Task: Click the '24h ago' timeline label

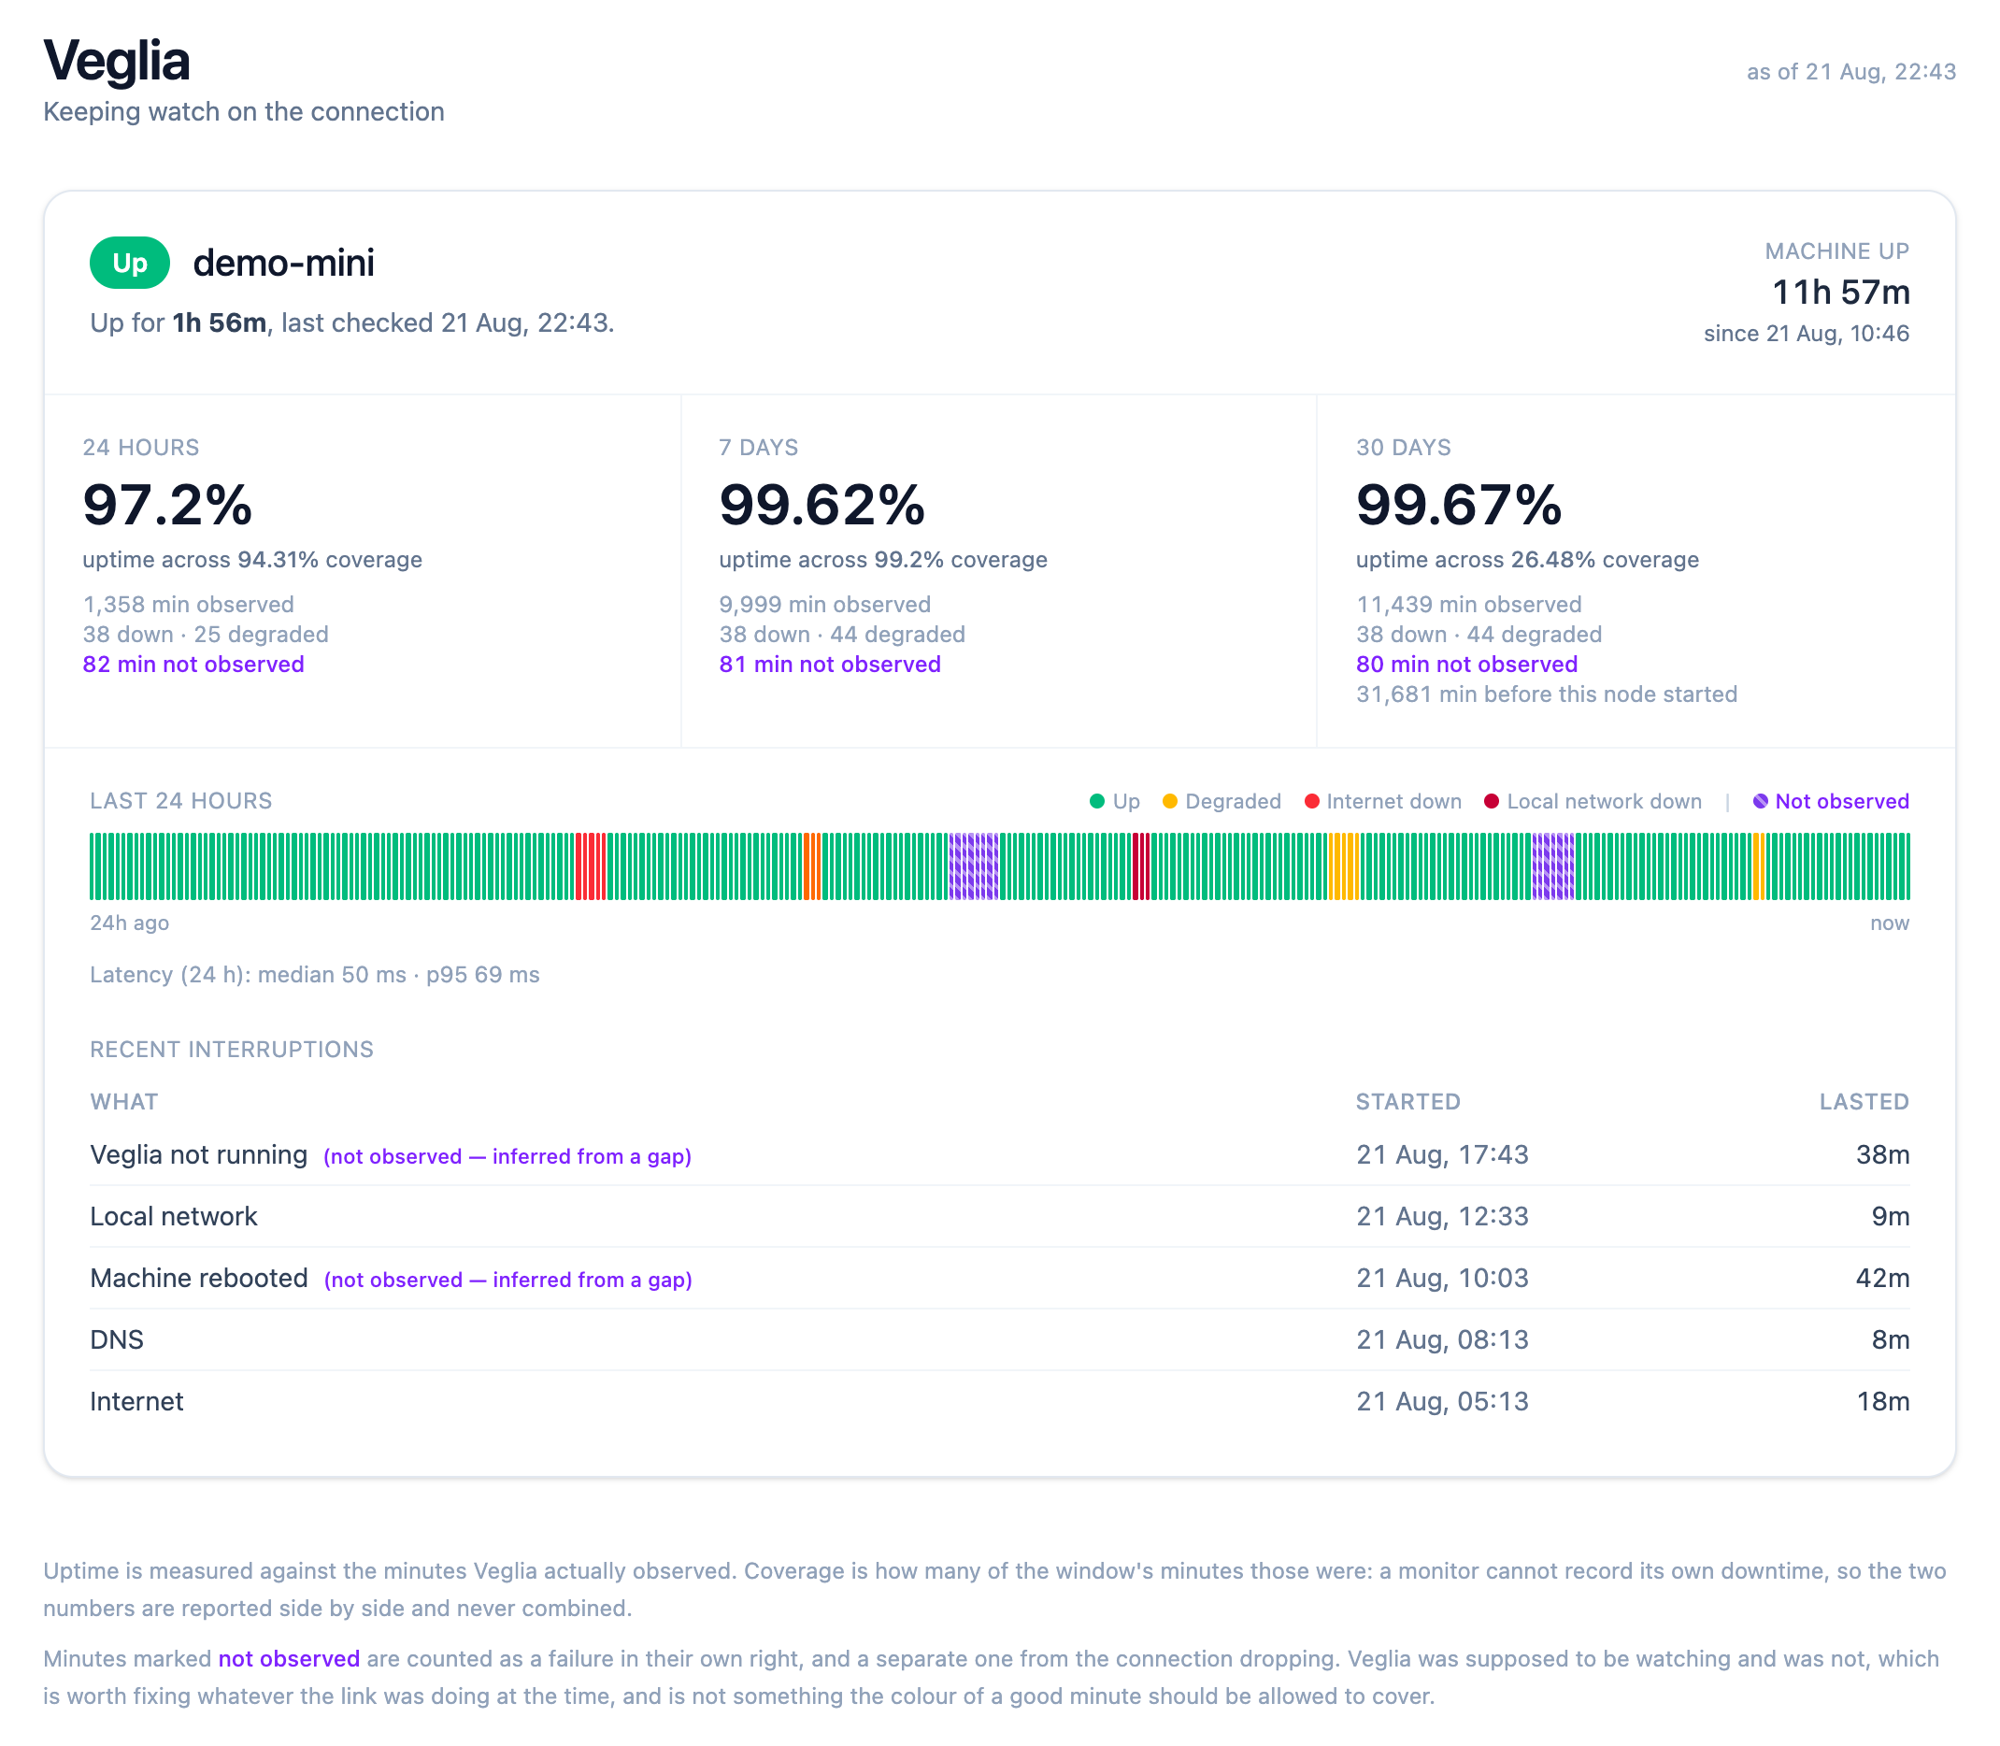Action: click(130, 923)
